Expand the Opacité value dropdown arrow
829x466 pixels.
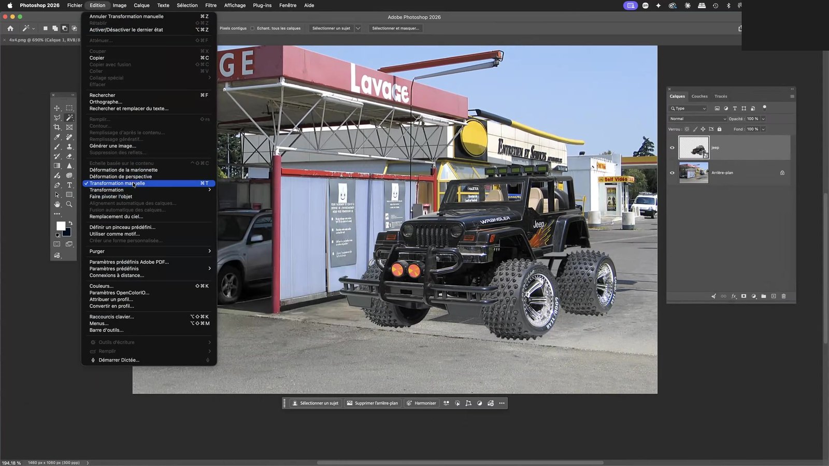pos(763,119)
